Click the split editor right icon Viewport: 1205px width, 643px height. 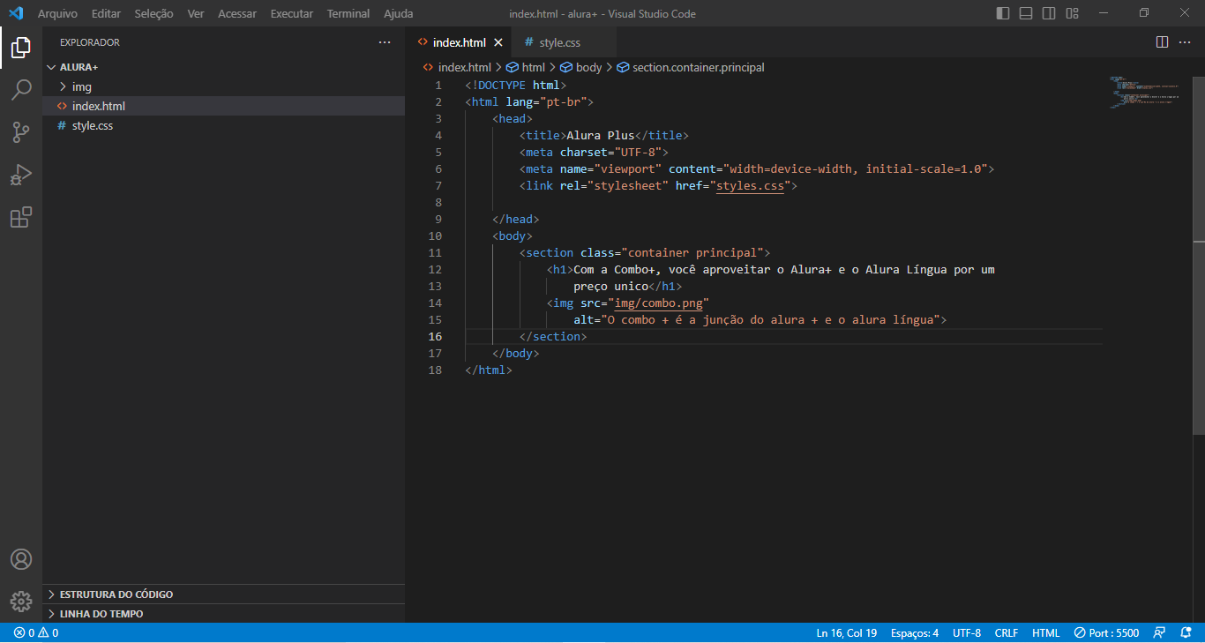[1162, 42]
